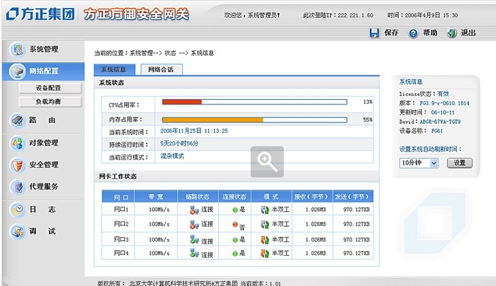
Task: Click the magnifier zoom overlay icon
Action: click(267, 162)
